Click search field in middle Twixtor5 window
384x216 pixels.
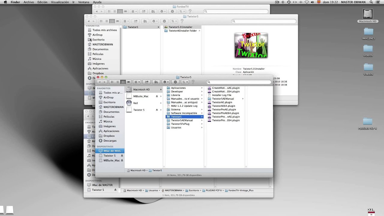click(264, 21)
